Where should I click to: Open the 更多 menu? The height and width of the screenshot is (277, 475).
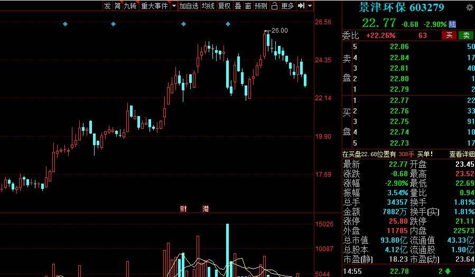(x=287, y=6)
